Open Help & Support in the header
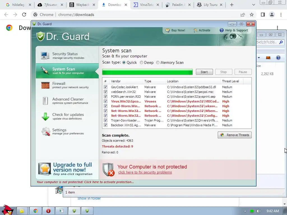 (x=234, y=30)
